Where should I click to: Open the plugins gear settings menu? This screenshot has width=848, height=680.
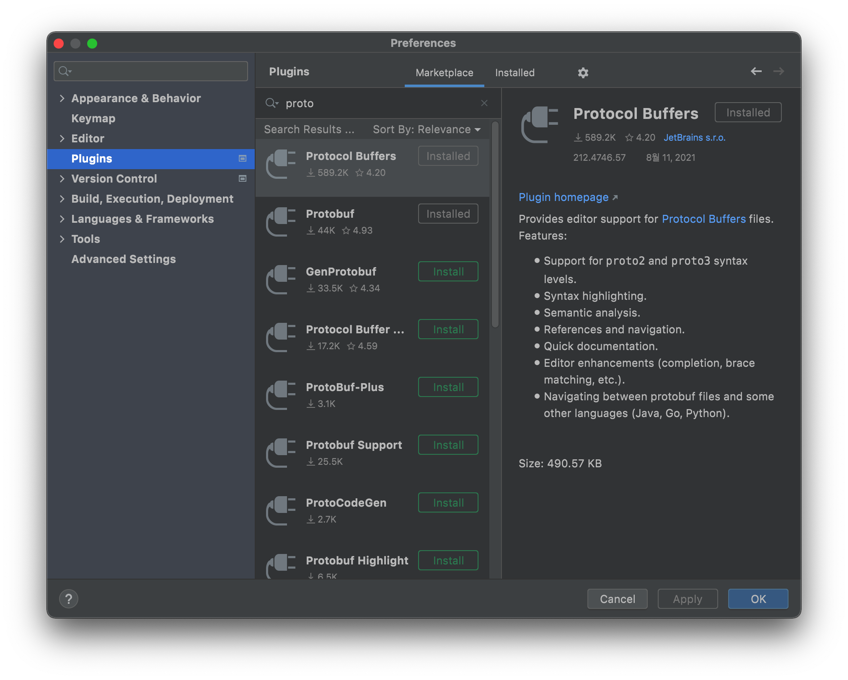pos(583,73)
